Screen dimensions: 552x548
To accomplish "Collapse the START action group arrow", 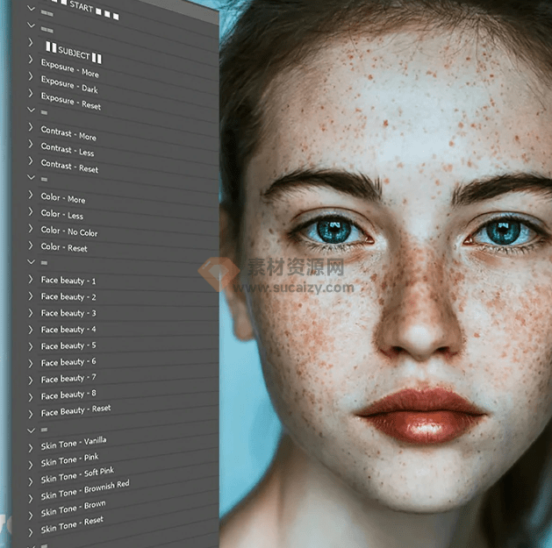I will (32, 9).
